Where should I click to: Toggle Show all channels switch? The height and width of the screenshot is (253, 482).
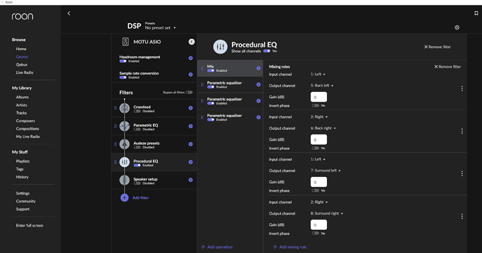267,51
